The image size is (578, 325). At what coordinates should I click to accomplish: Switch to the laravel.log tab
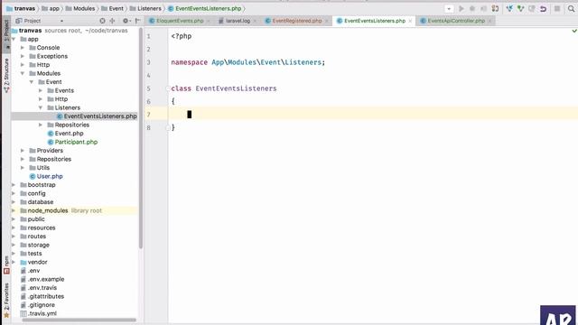click(238, 21)
